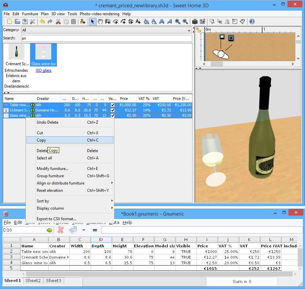The height and width of the screenshot is (289, 305).
Task: Click the Creator column header in furniture list
Action: (48, 99)
